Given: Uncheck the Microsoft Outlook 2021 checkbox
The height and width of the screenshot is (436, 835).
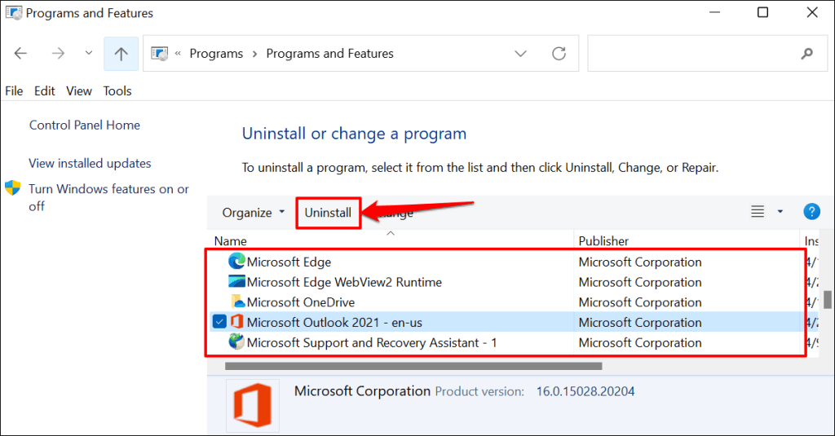Looking at the screenshot, I should click(x=219, y=322).
